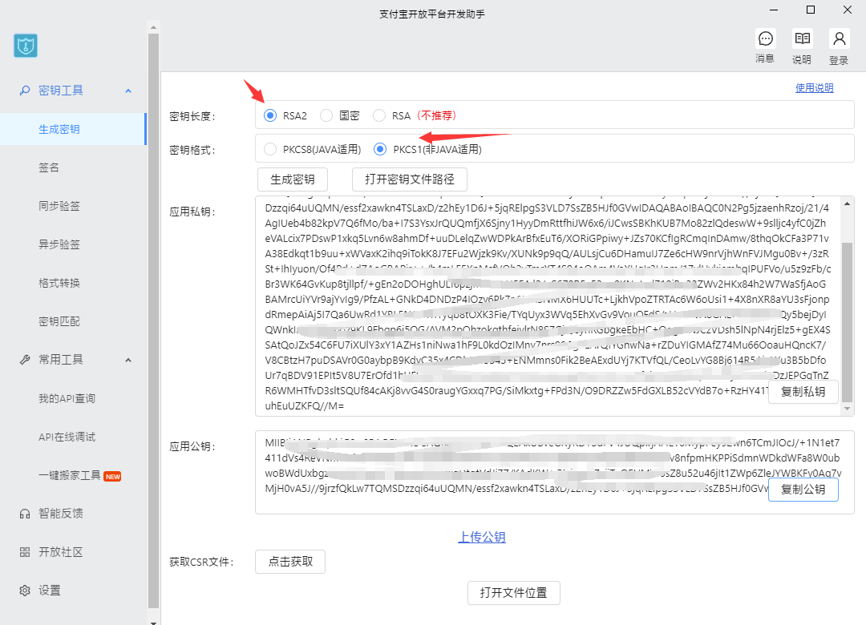Click private key last line uhEuUZKFQ//M=

tap(305, 405)
